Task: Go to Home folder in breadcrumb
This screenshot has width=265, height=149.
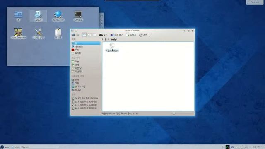Action: (106, 39)
